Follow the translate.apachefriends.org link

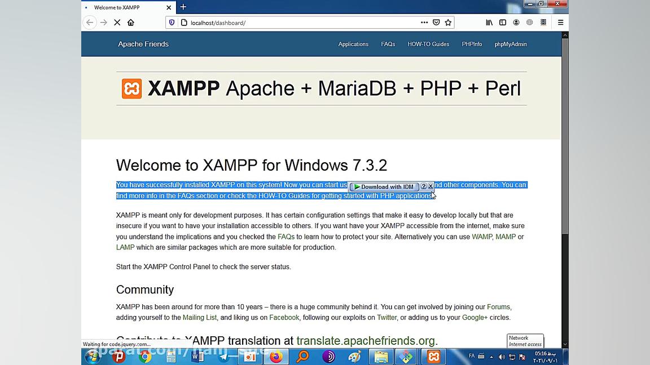click(366, 341)
